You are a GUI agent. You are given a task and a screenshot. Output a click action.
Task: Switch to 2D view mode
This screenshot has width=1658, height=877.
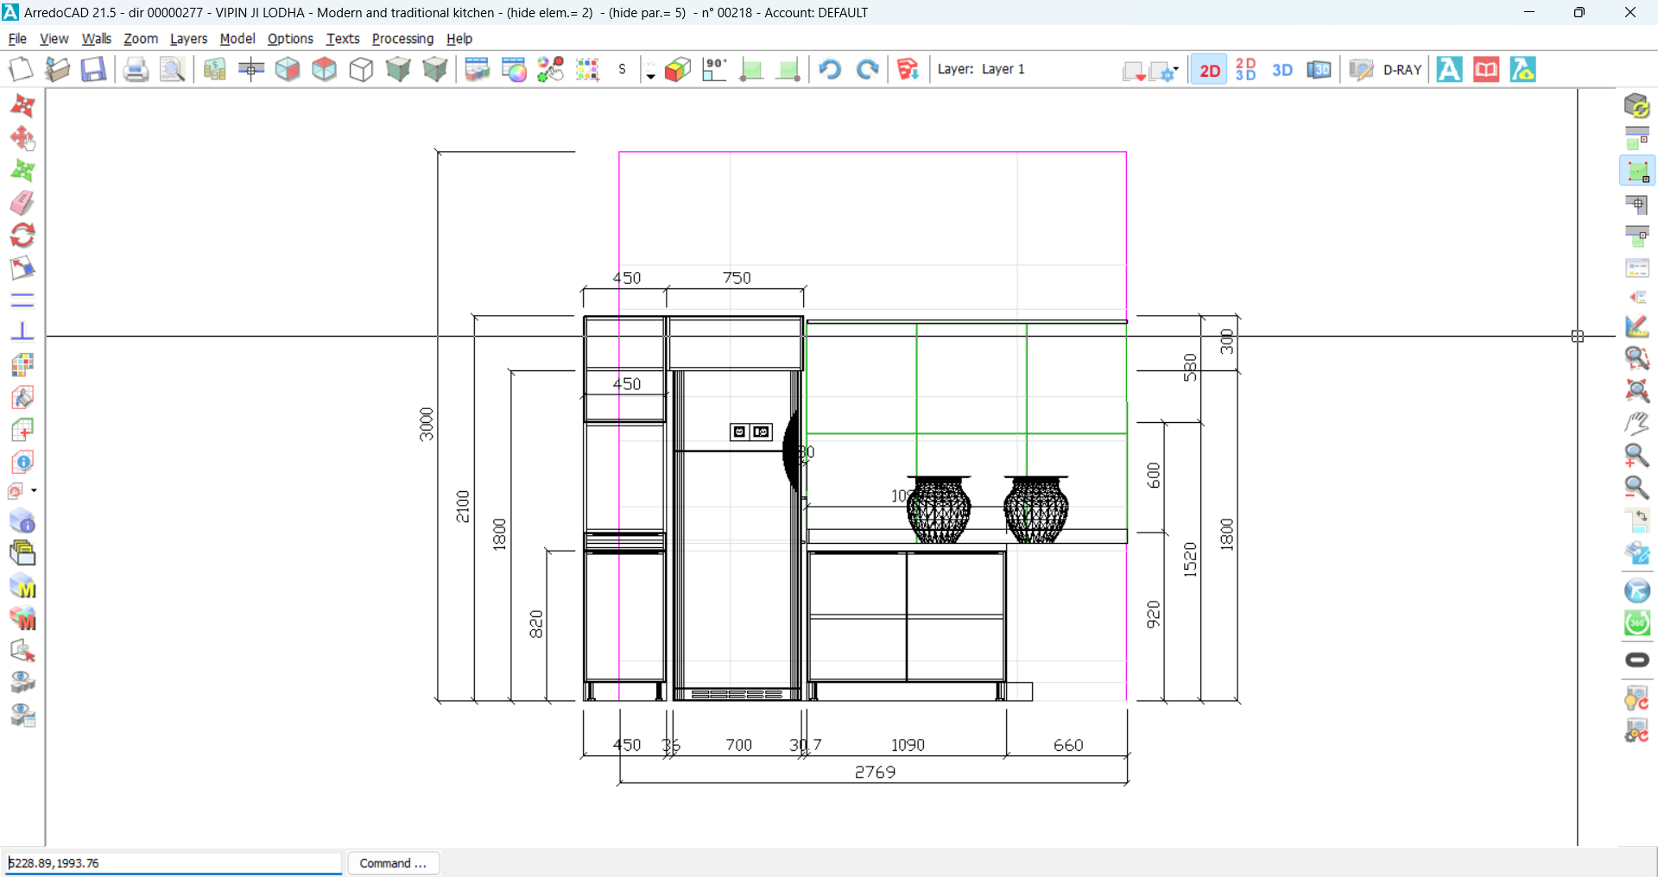[1209, 70]
